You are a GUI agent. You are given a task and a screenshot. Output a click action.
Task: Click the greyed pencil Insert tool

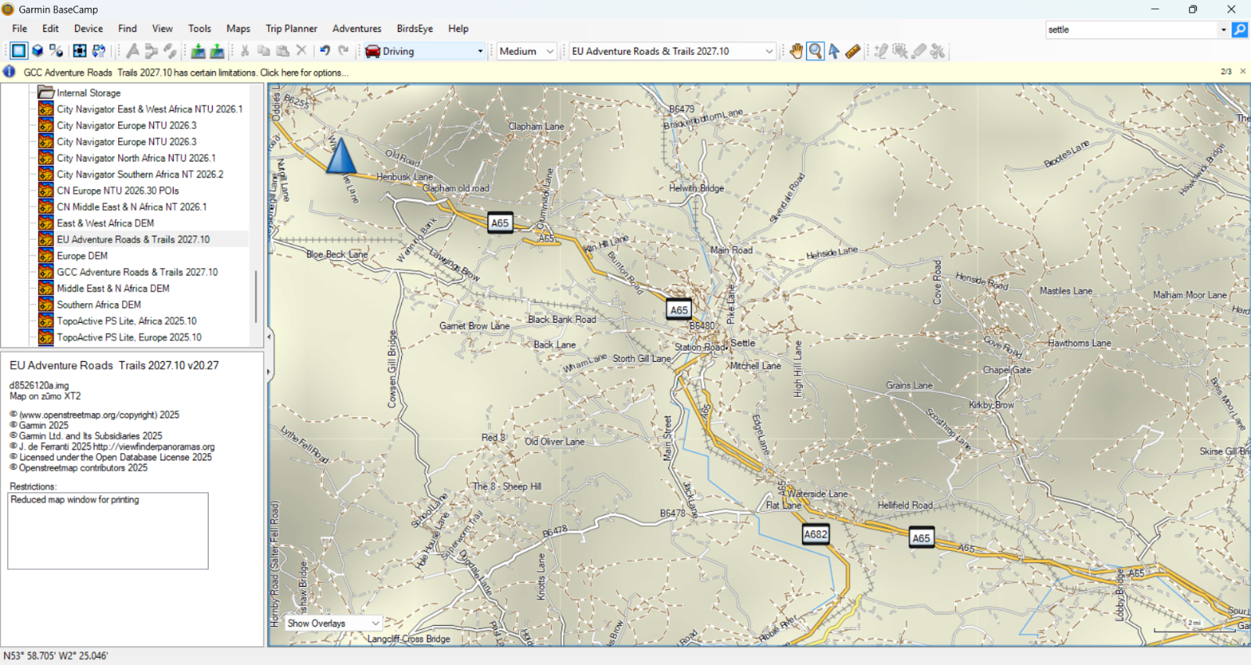pyautogui.click(x=881, y=51)
